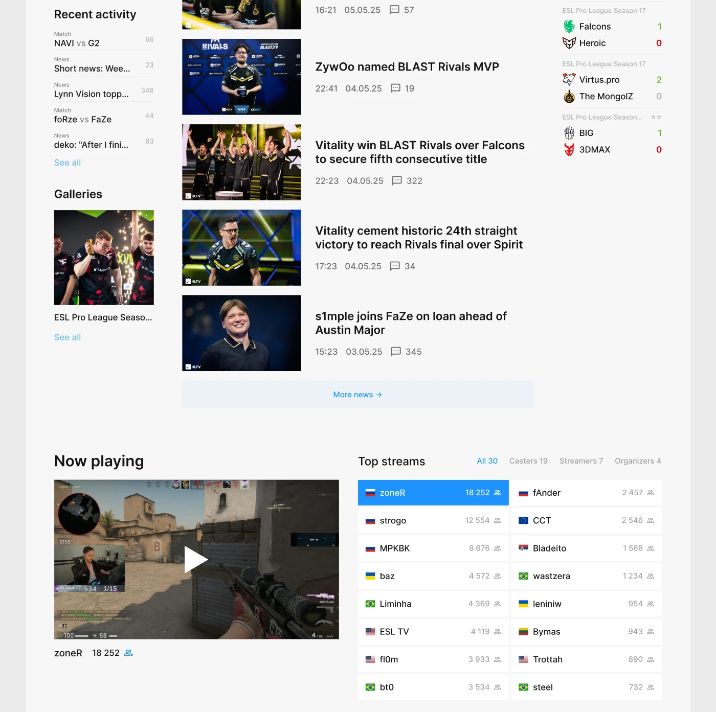The width and height of the screenshot is (716, 712).
Task: Select the wastzera stream row
Action: click(586, 576)
